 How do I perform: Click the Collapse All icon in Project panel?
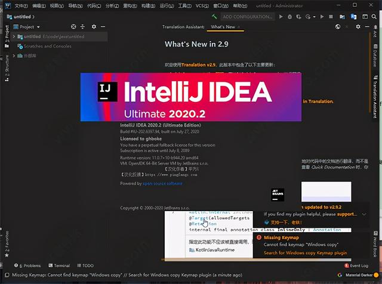pos(82,26)
